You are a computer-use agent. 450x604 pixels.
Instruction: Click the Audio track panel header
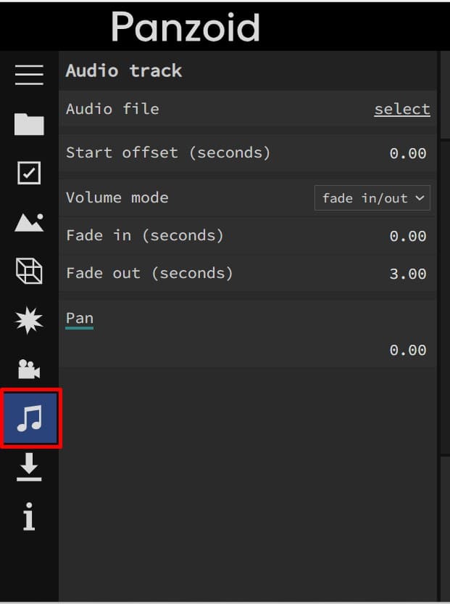pos(123,71)
